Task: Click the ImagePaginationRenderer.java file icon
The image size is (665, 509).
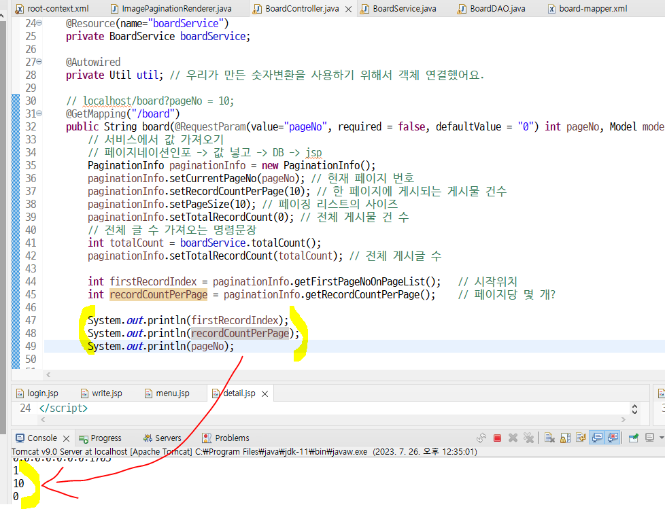Action: (114, 8)
